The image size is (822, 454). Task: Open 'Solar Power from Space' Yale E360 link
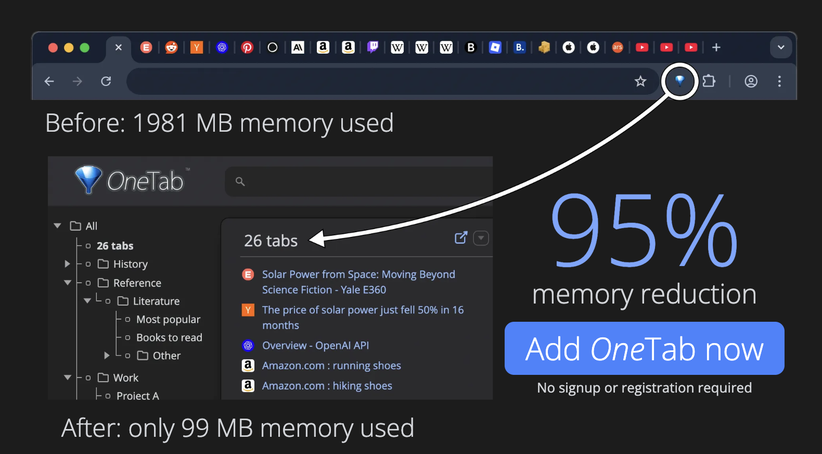point(358,282)
